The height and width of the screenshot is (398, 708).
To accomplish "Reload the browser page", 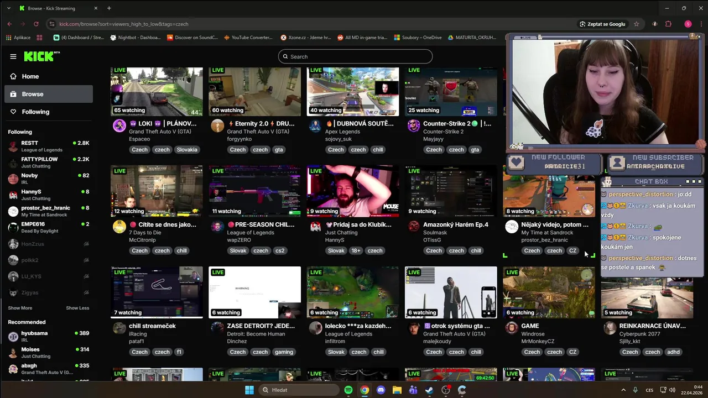I will (36, 24).
